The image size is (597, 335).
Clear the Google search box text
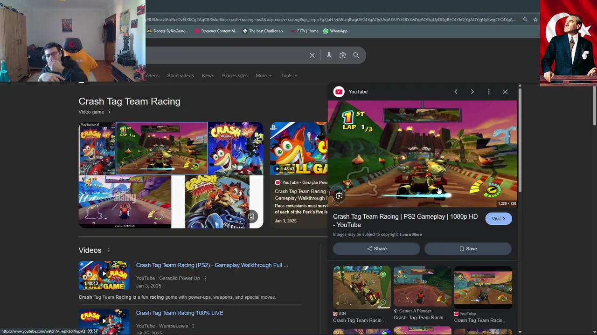(312, 55)
